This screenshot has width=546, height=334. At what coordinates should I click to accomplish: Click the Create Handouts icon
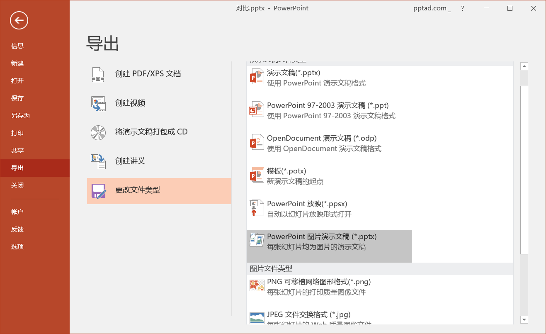click(98, 161)
